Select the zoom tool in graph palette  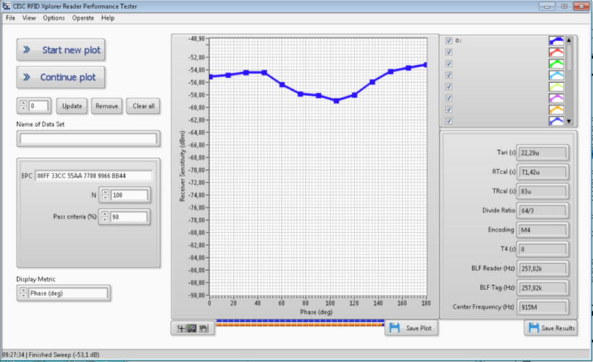pyautogui.click(x=193, y=328)
